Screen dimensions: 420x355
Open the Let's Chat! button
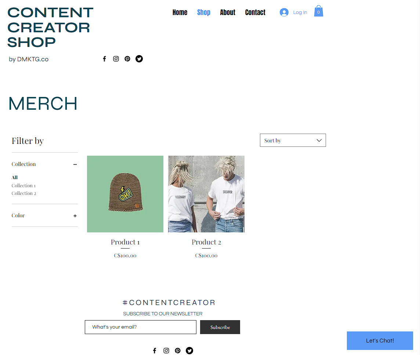coord(380,341)
